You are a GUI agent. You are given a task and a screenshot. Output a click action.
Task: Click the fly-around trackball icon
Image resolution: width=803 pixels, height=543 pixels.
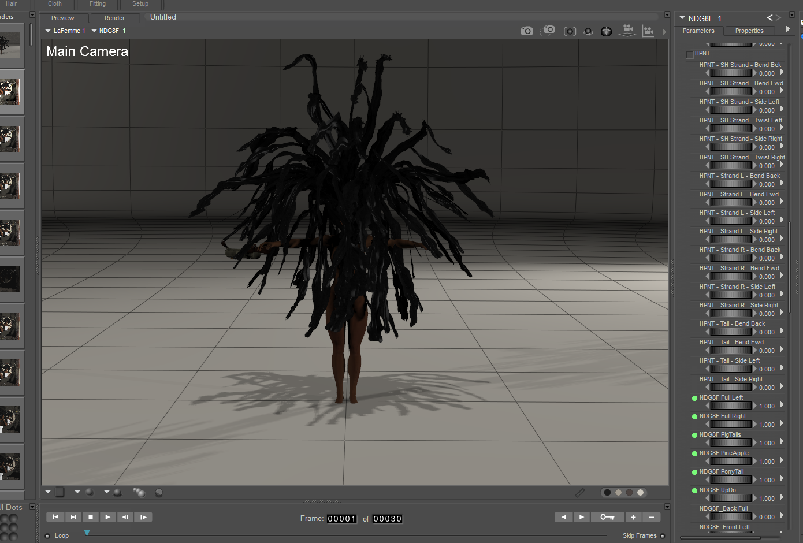point(606,31)
